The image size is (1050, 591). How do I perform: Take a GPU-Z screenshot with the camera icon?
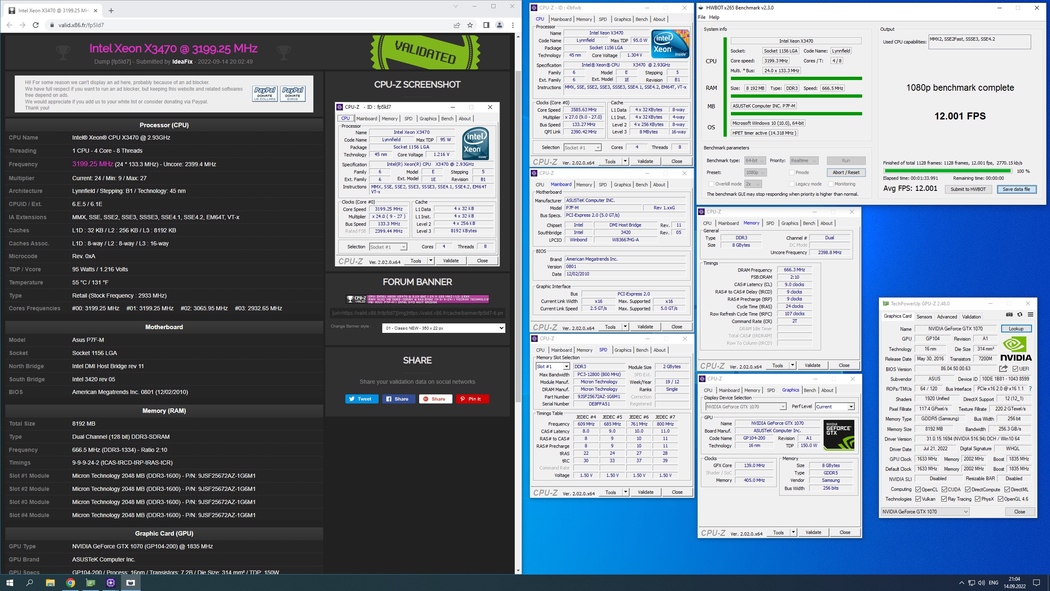pyautogui.click(x=1009, y=315)
